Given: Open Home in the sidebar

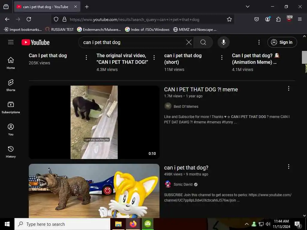Looking at the screenshot, I should click(x=11, y=63).
